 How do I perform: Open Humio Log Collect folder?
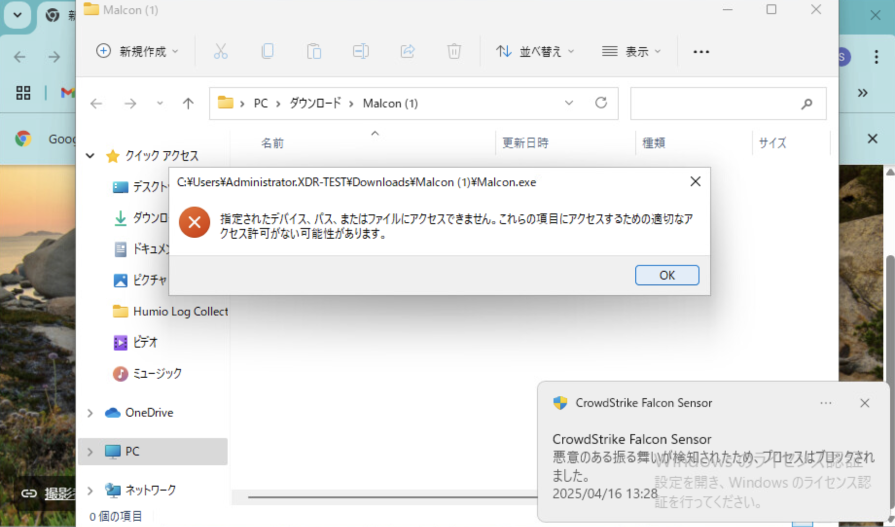[x=170, y=311]
